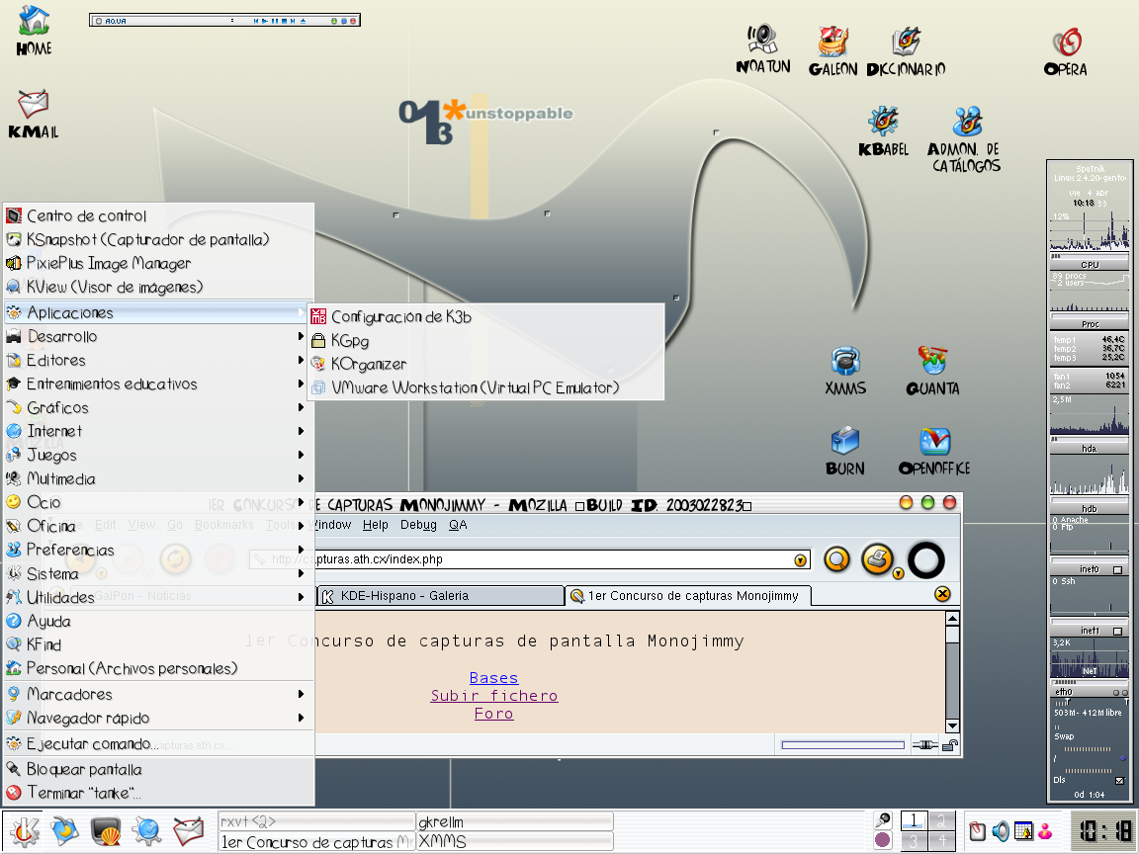This screenshot has width=1139, height=854.
Task: Expand the Juegos submenu
Action: click(x=158, y=456)
